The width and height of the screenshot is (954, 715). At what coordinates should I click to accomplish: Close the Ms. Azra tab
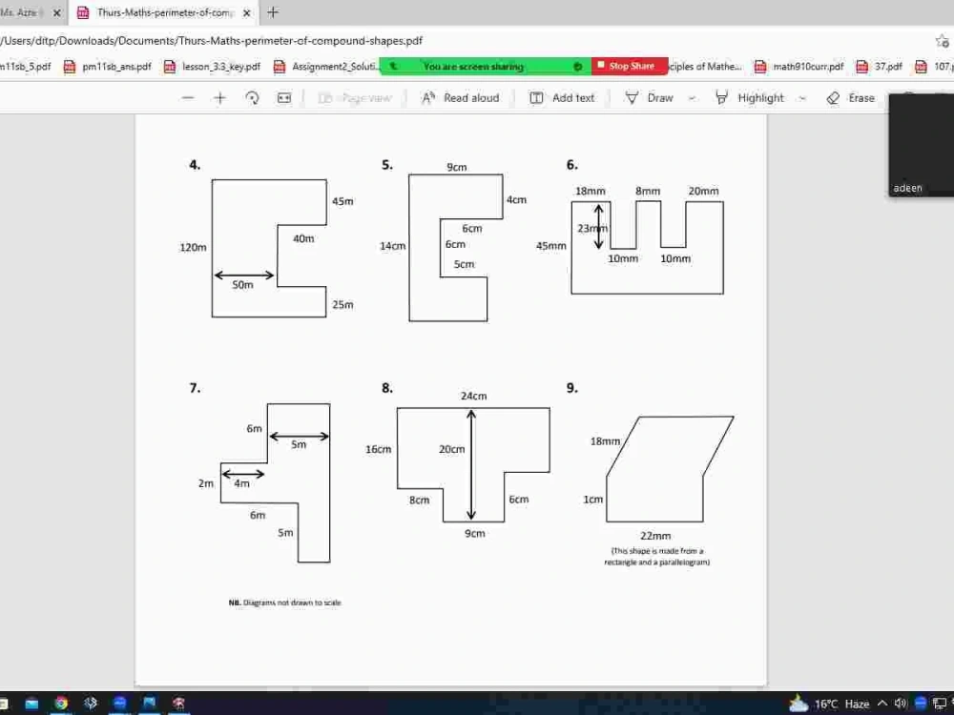(56, 12)
